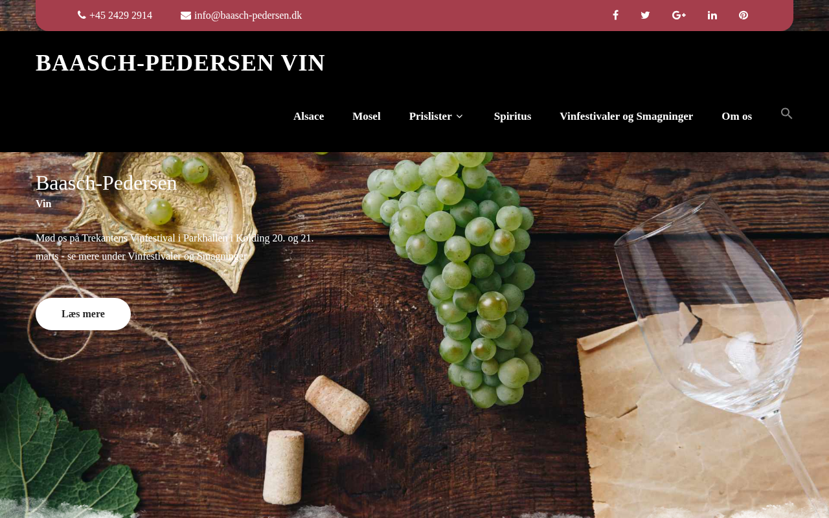Click the search magnifier icon
Viewport: 829px width, 518px height.
tap(787, 114)
